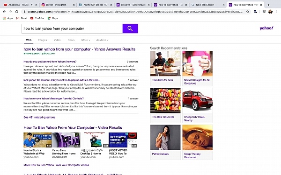Click the search text input field
This screenshot has width=281, height=175.
coord(72,28)
